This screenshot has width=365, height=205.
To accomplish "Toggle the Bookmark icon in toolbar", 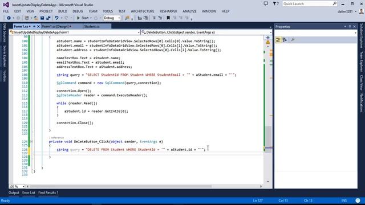I will (x=168, y=18).
